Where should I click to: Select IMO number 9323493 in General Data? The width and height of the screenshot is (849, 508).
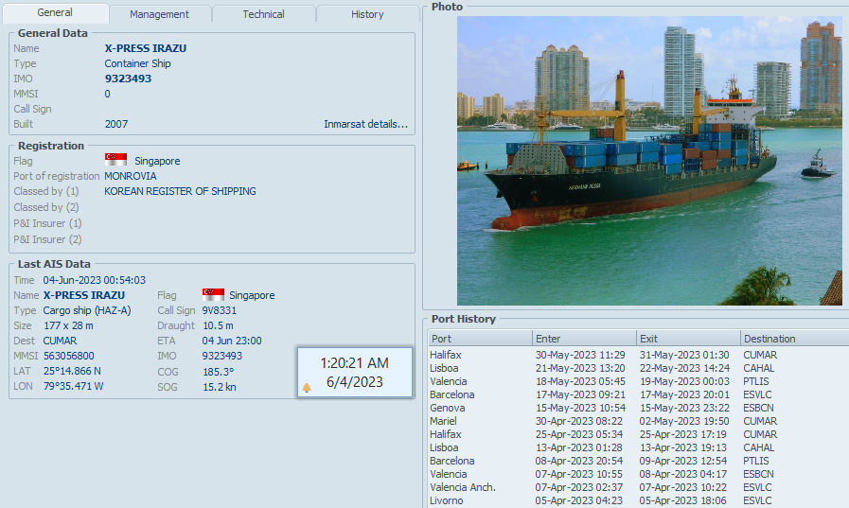(x=129, y=79)
